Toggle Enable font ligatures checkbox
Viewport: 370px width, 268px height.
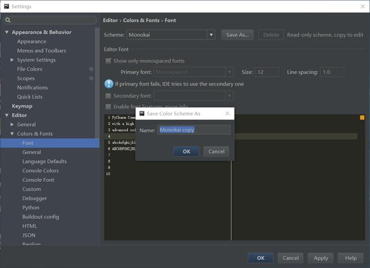(x=108, y=106)
